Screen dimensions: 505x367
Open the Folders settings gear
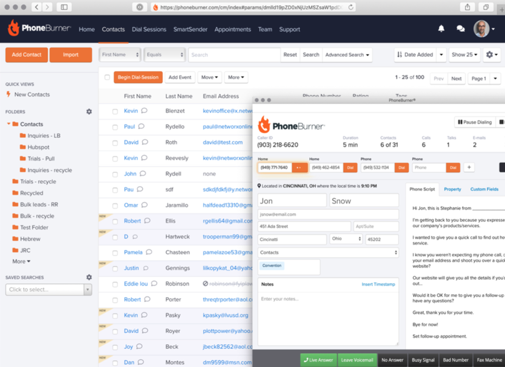click(x=89, y=112)
